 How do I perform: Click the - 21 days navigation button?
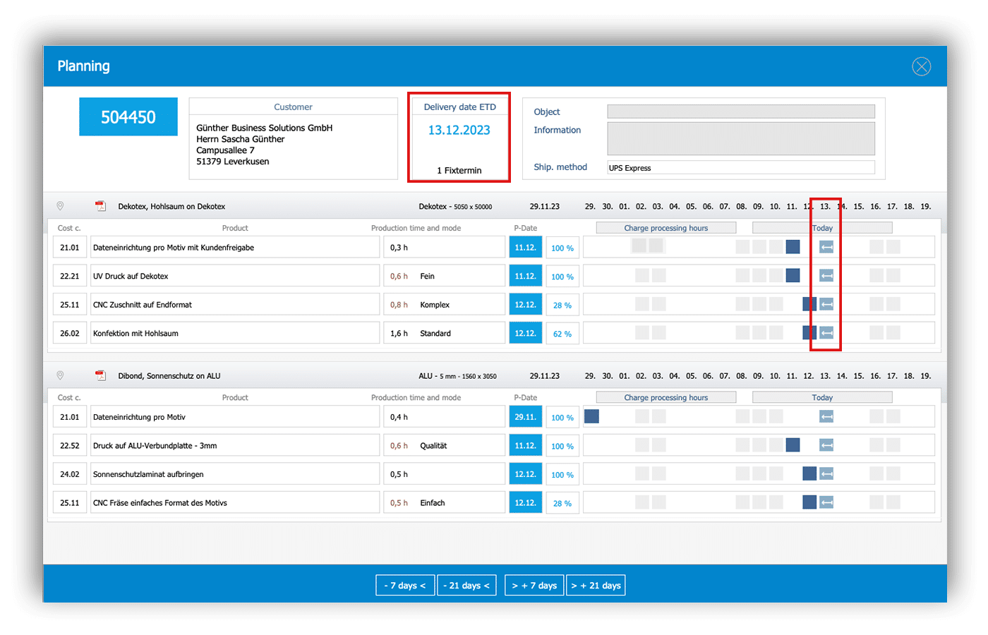pos(466,586)
